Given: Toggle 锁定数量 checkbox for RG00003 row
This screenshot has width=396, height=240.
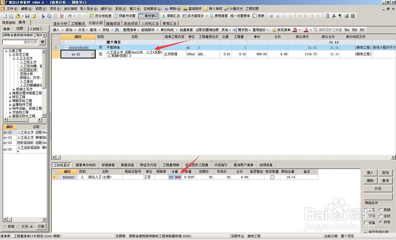Looking at the screenshot, I should pyautogui.click(x=272, y=177).
